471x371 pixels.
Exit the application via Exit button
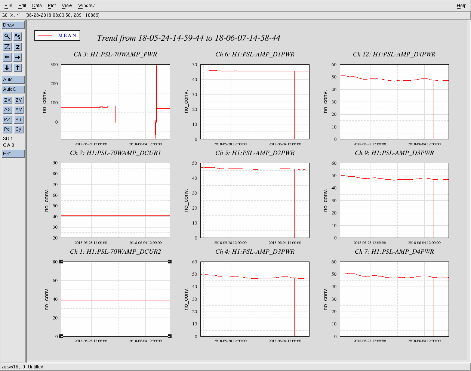click(13, 154)
